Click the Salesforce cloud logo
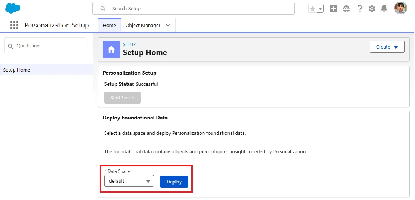The width and height of the screenshot is (415, 200). (13, 8)
